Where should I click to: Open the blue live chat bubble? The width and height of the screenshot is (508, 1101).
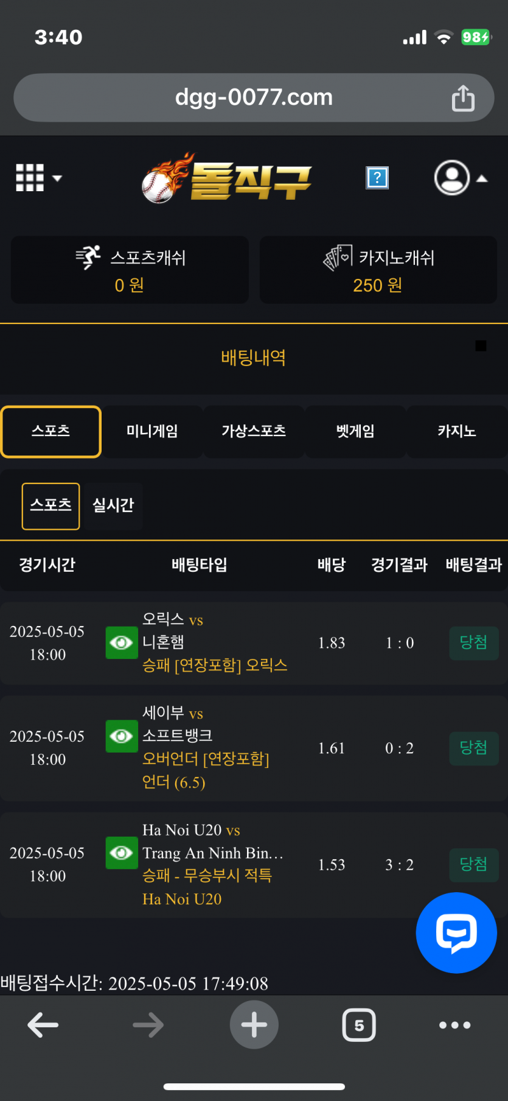point(456,932)
